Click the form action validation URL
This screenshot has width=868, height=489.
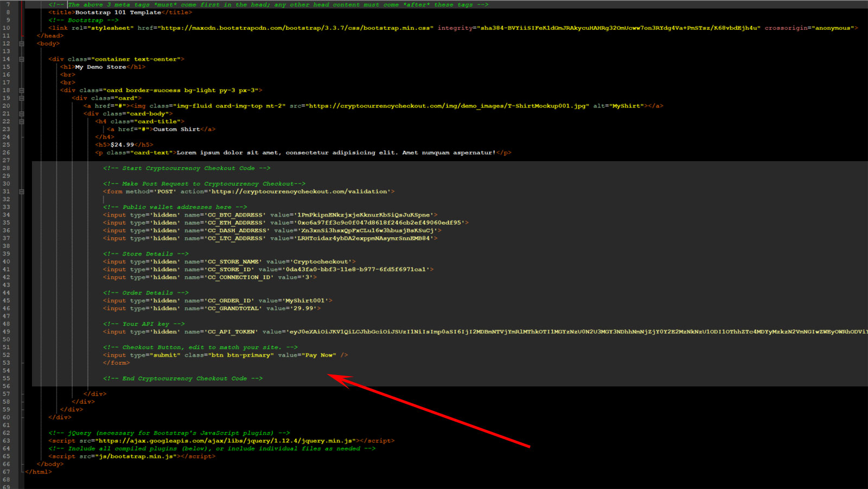coord(299,192)
